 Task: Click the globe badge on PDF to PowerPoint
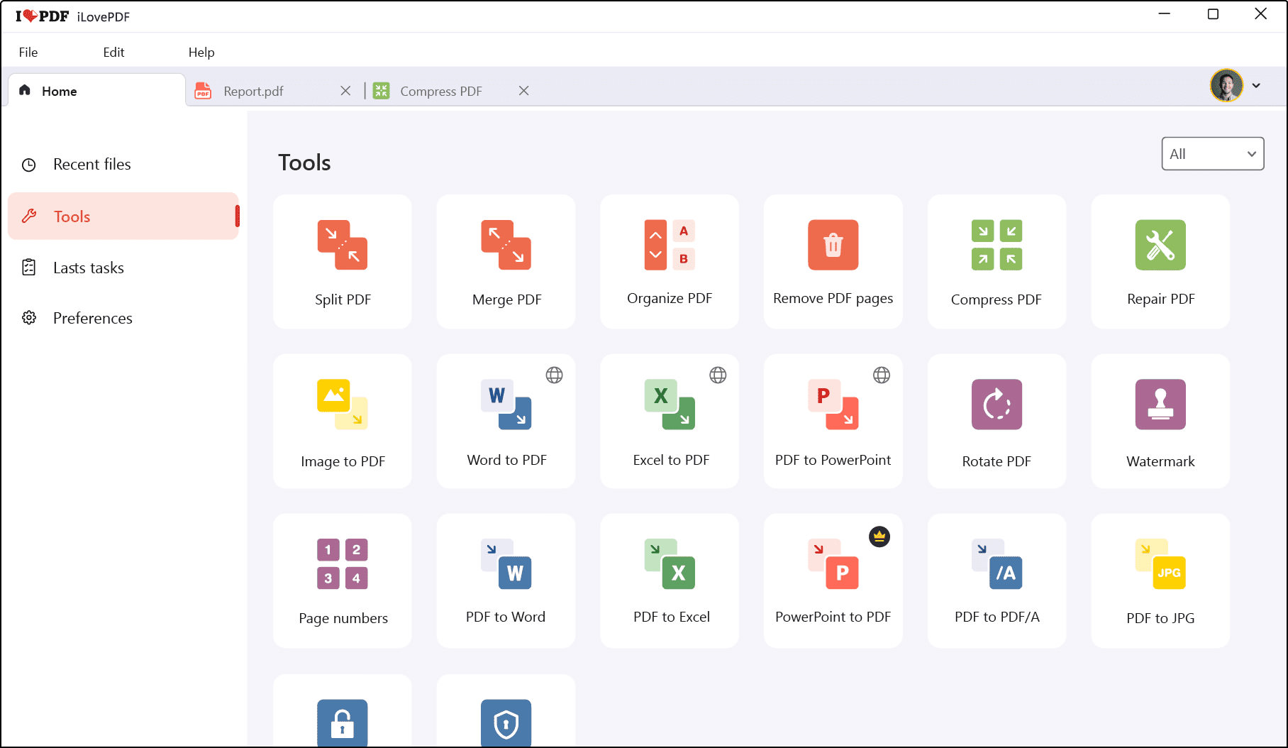coord(882,375)
